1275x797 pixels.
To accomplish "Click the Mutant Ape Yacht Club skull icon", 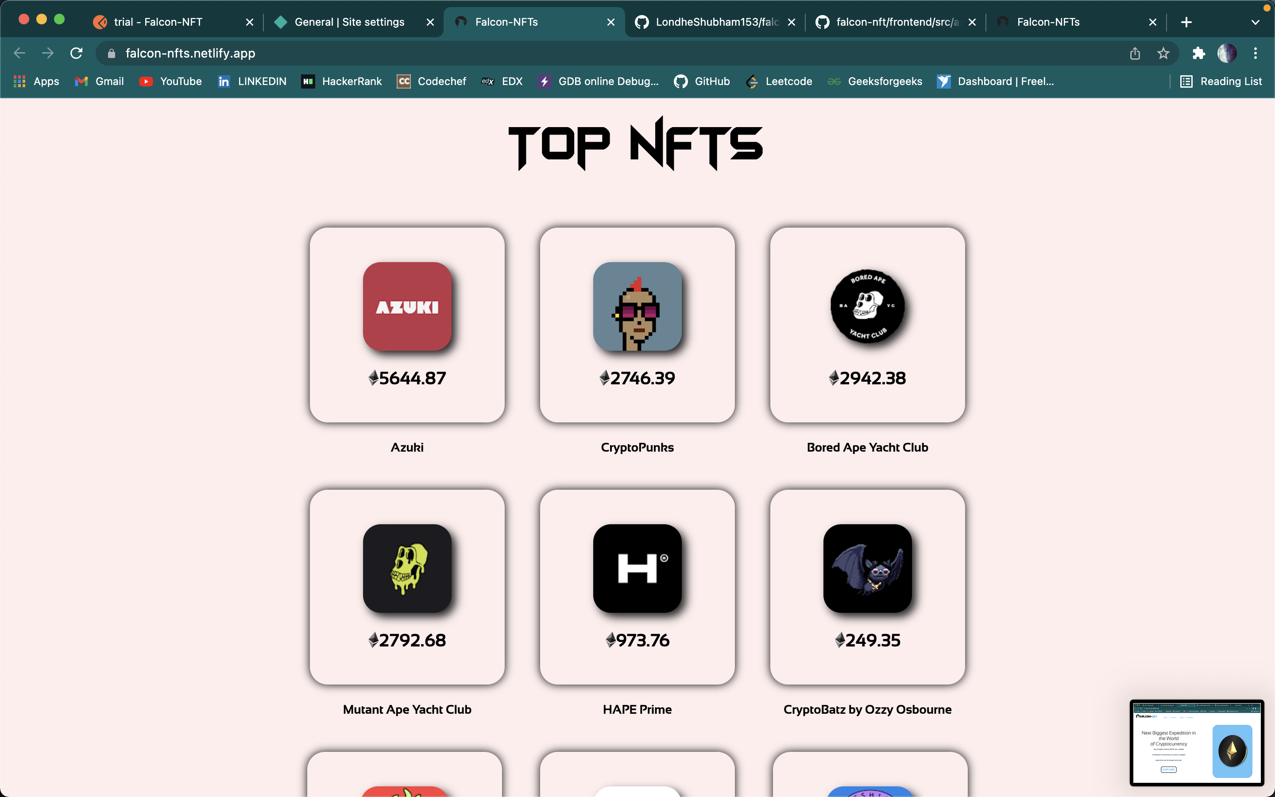I will click(407, 568).
